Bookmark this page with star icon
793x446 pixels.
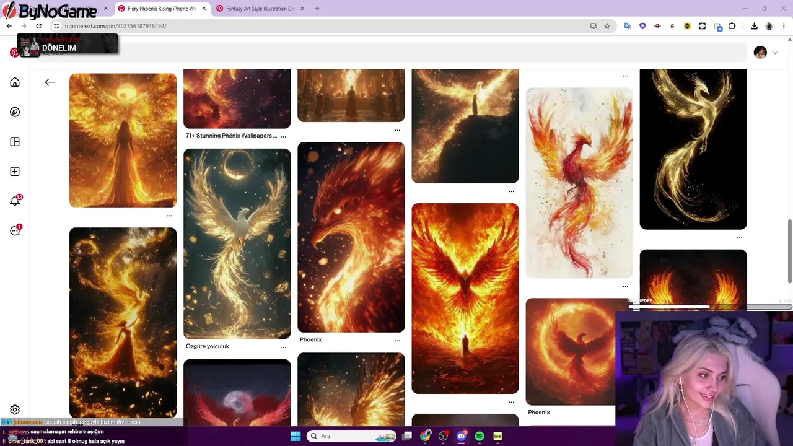(607, 26)
